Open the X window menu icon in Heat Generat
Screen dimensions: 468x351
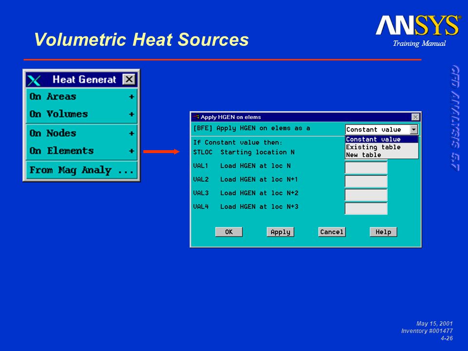pyautogui.click(x=34, y=80)
